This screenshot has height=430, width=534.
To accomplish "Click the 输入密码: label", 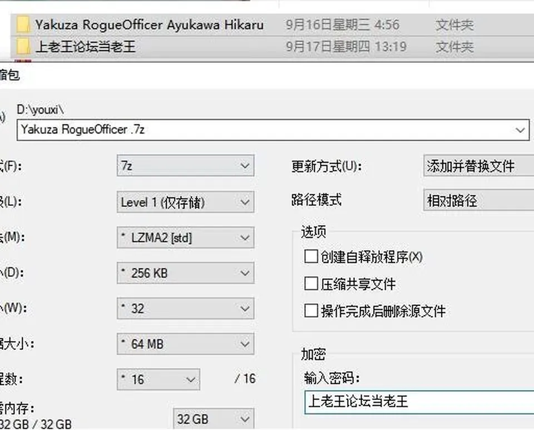I will [332, 378].
